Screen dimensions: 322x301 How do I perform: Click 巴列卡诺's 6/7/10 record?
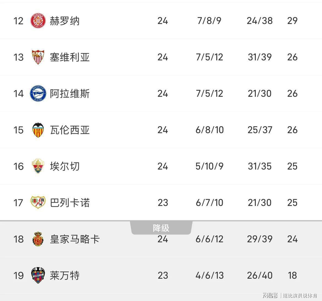(209, 203)
